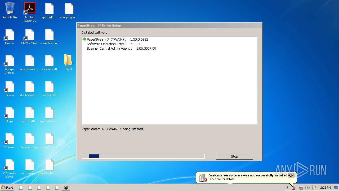
Task: Select the alreadypho file icon
Action: (49, 141)
